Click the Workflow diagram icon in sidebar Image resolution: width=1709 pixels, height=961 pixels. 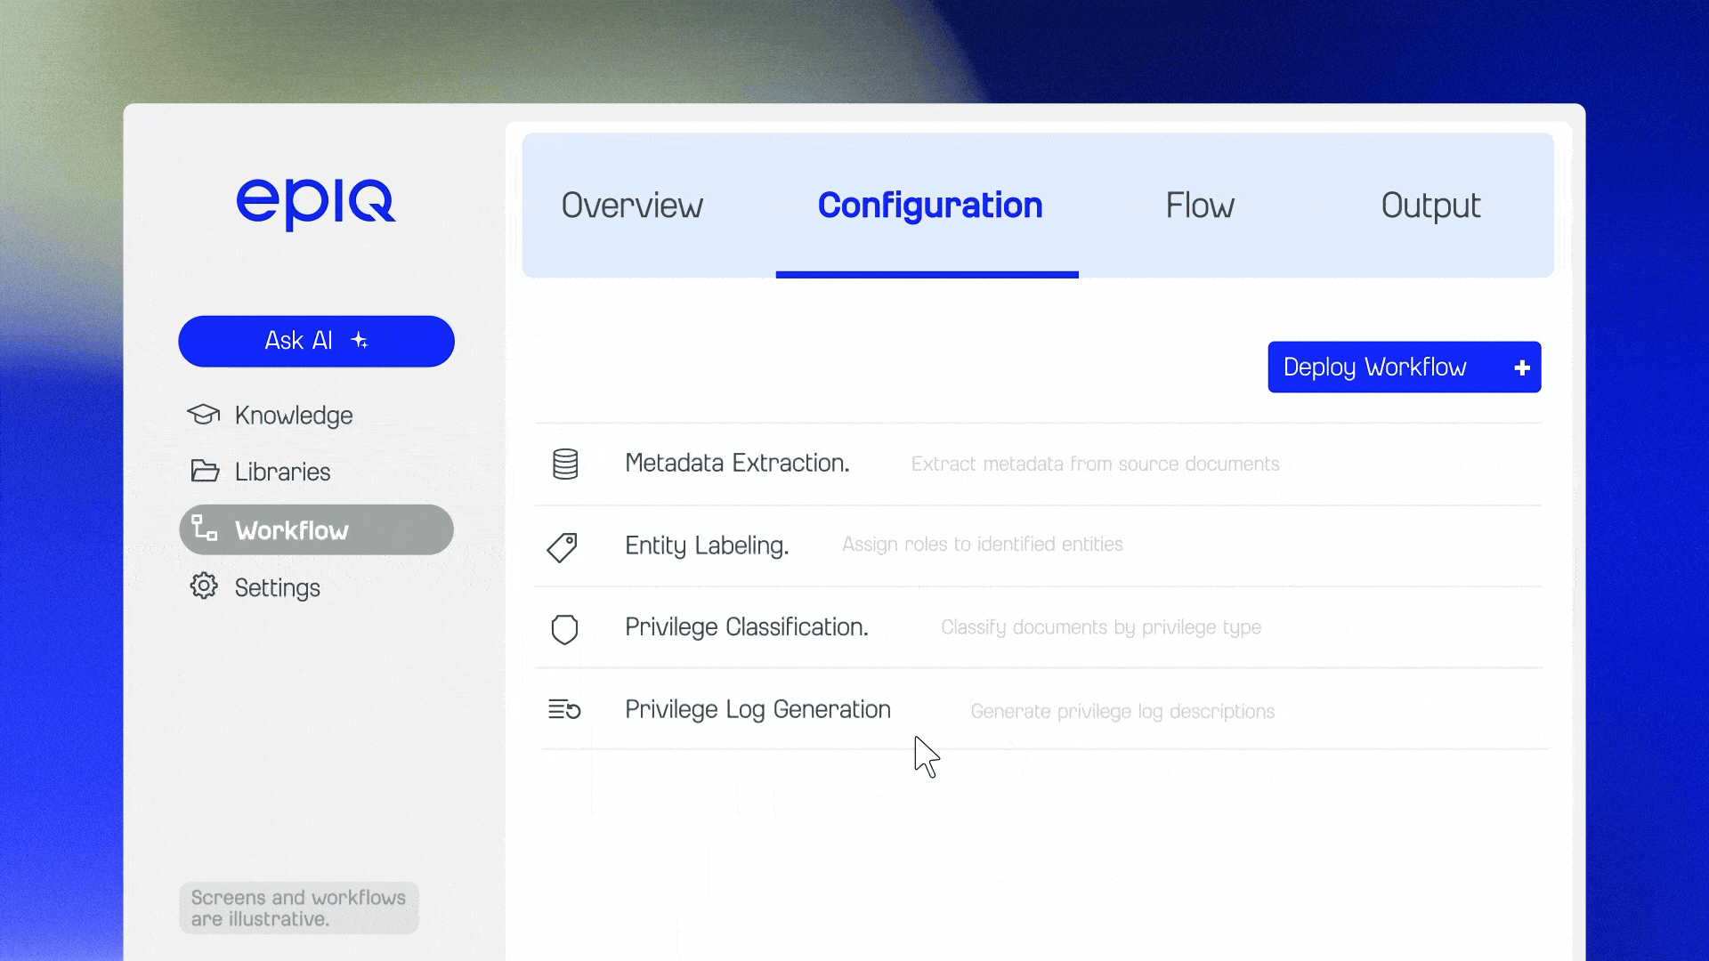(205, 529)
